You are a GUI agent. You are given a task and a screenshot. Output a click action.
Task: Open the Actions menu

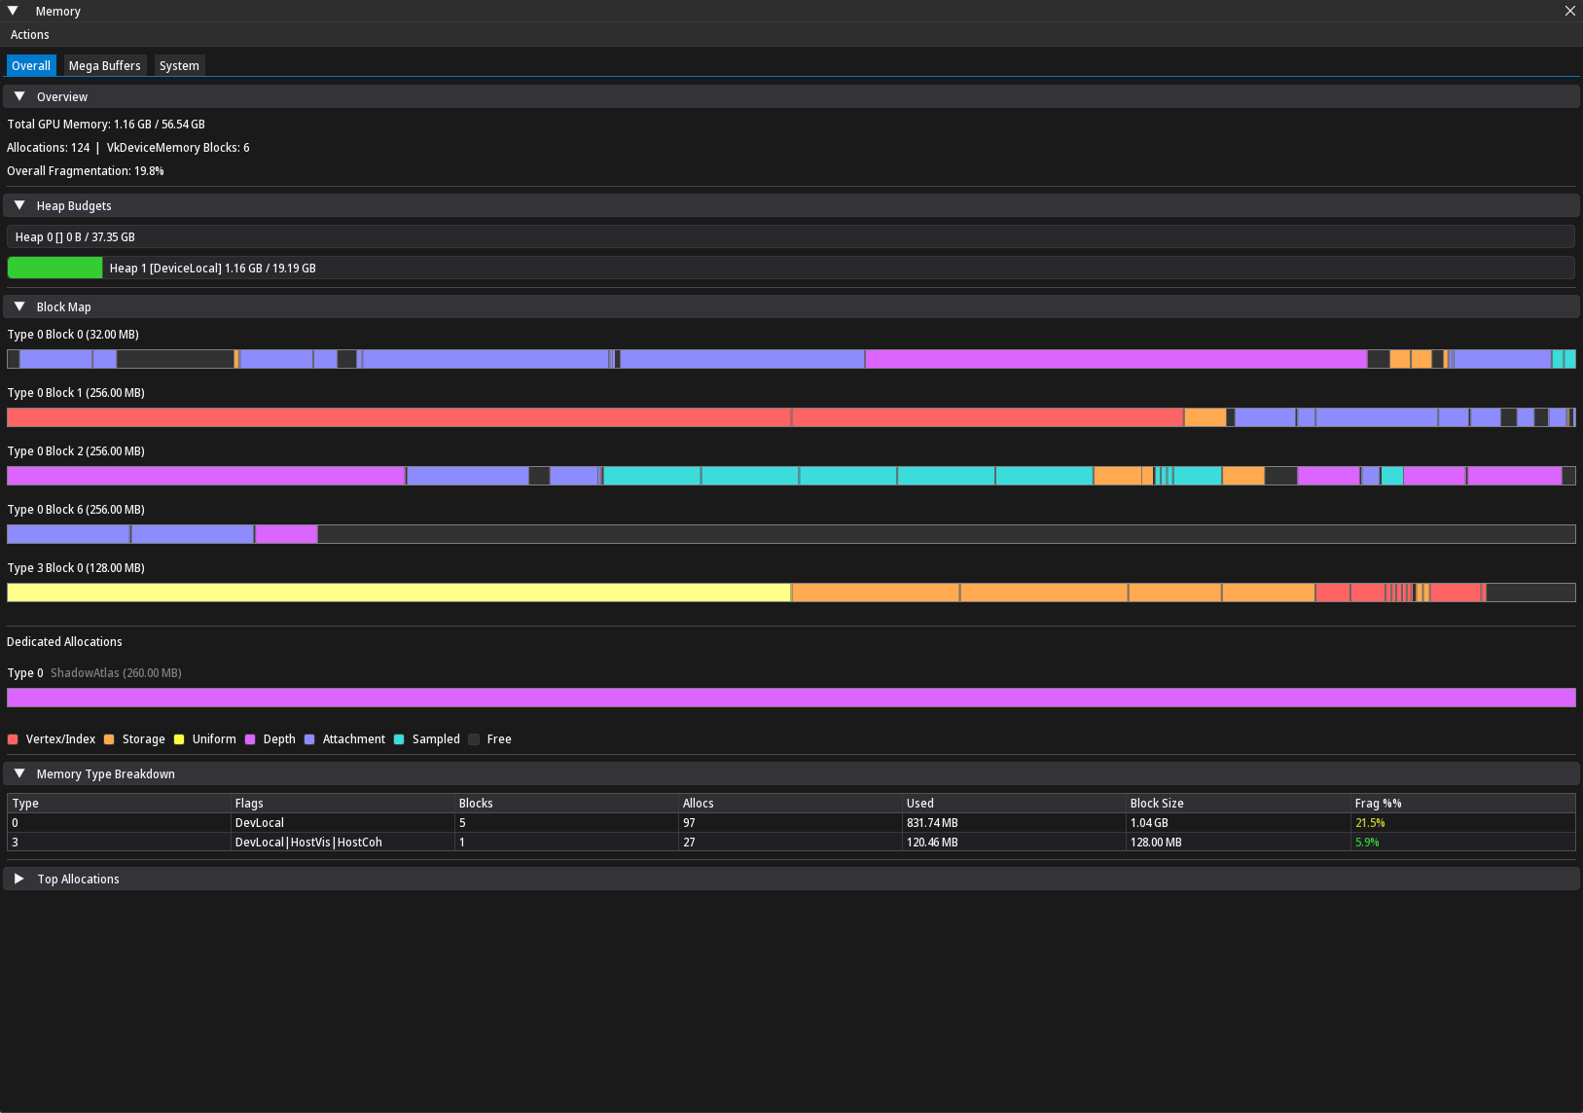(x=29, y=34)
